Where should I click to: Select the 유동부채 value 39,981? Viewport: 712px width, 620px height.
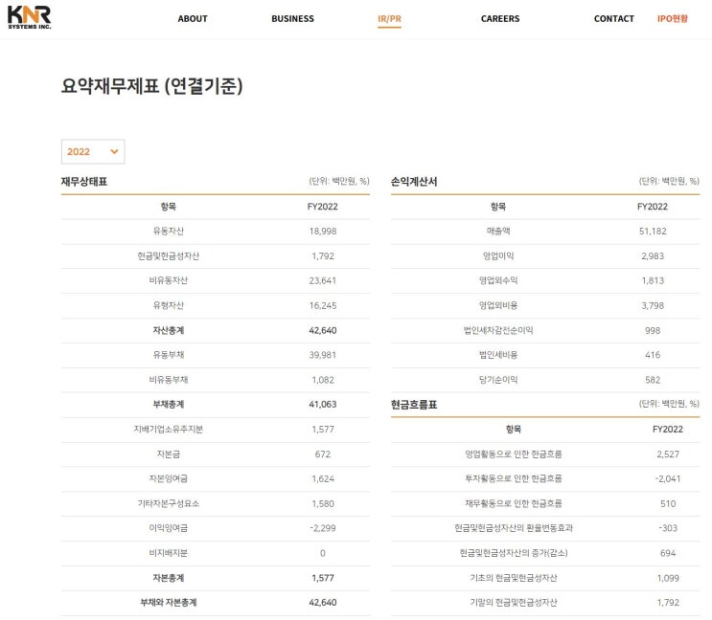pyautogui.click(x=323, y=355)
